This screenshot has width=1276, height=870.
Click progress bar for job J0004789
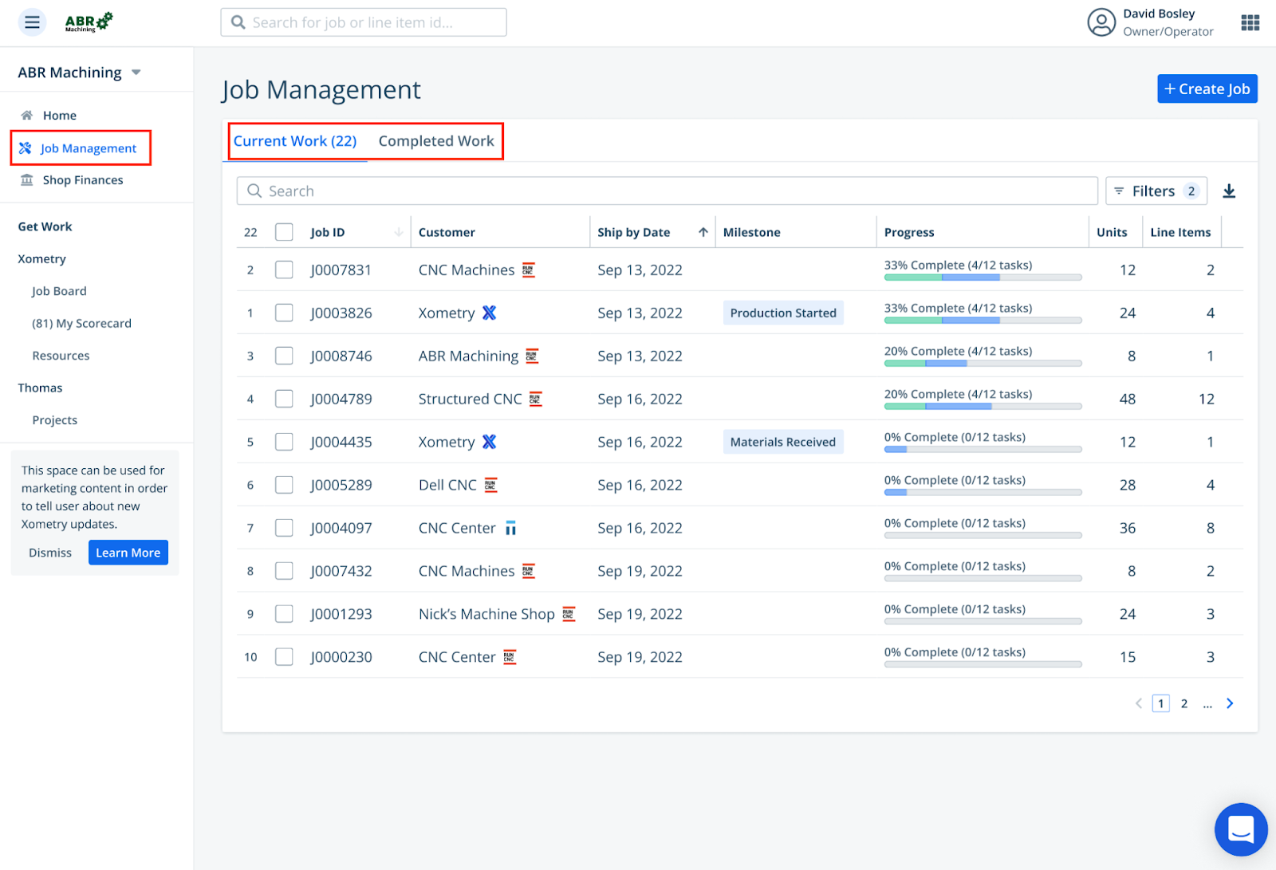[x=983, y=407]
